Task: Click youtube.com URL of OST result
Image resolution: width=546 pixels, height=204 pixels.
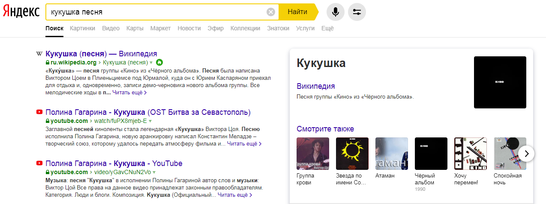Action: (69, 121)
